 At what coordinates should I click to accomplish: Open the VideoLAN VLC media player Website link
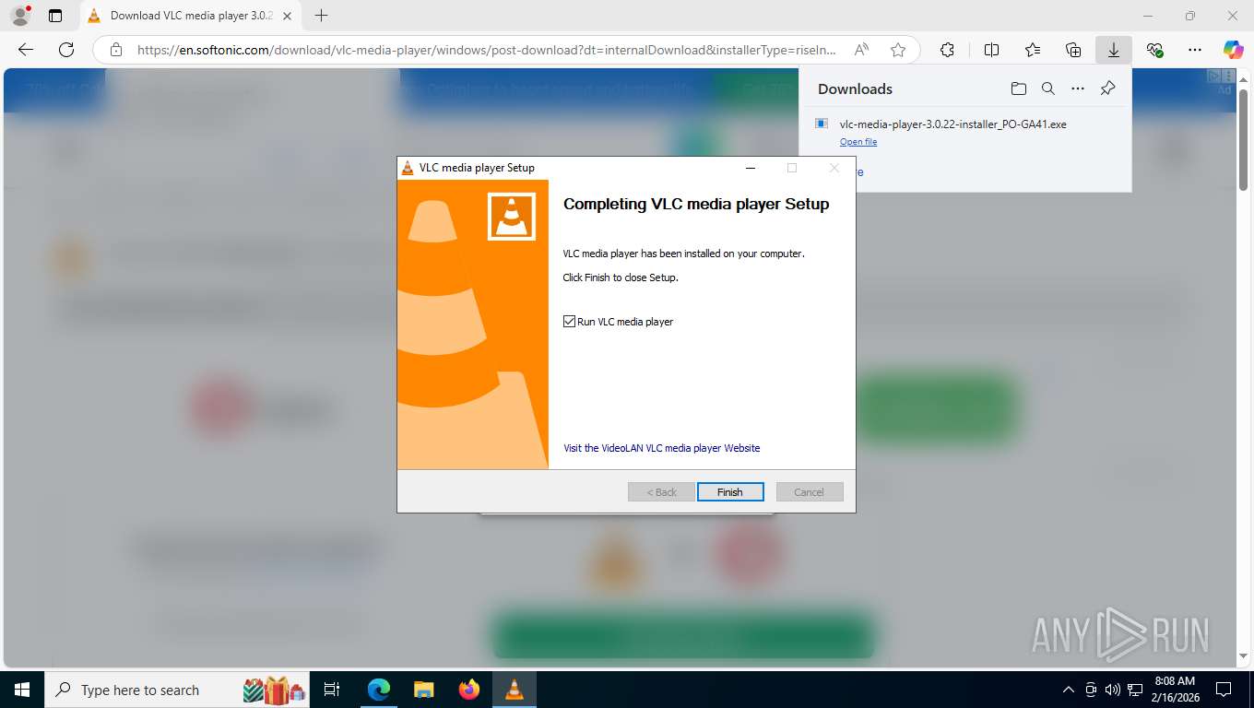(x=662, y=448)
